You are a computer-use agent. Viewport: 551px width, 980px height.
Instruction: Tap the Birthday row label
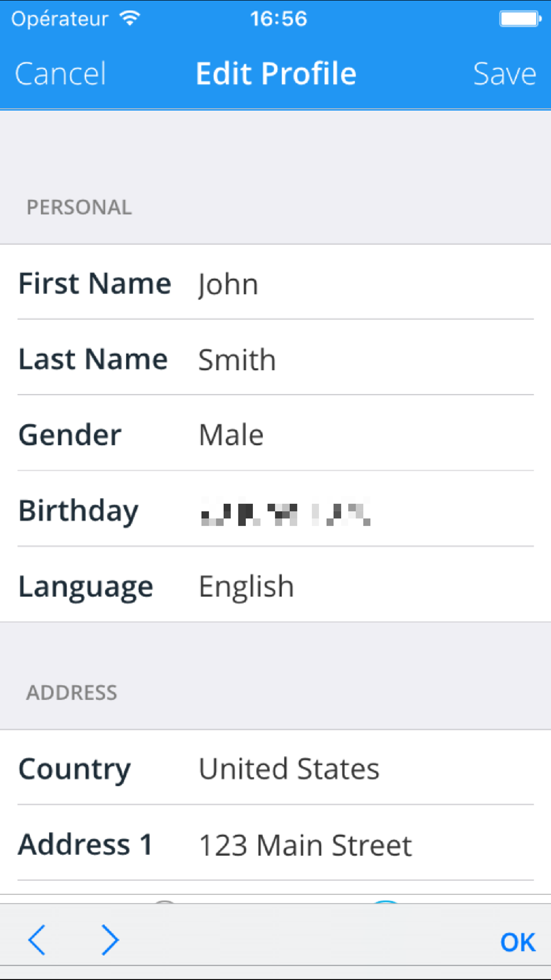[78, 511]
